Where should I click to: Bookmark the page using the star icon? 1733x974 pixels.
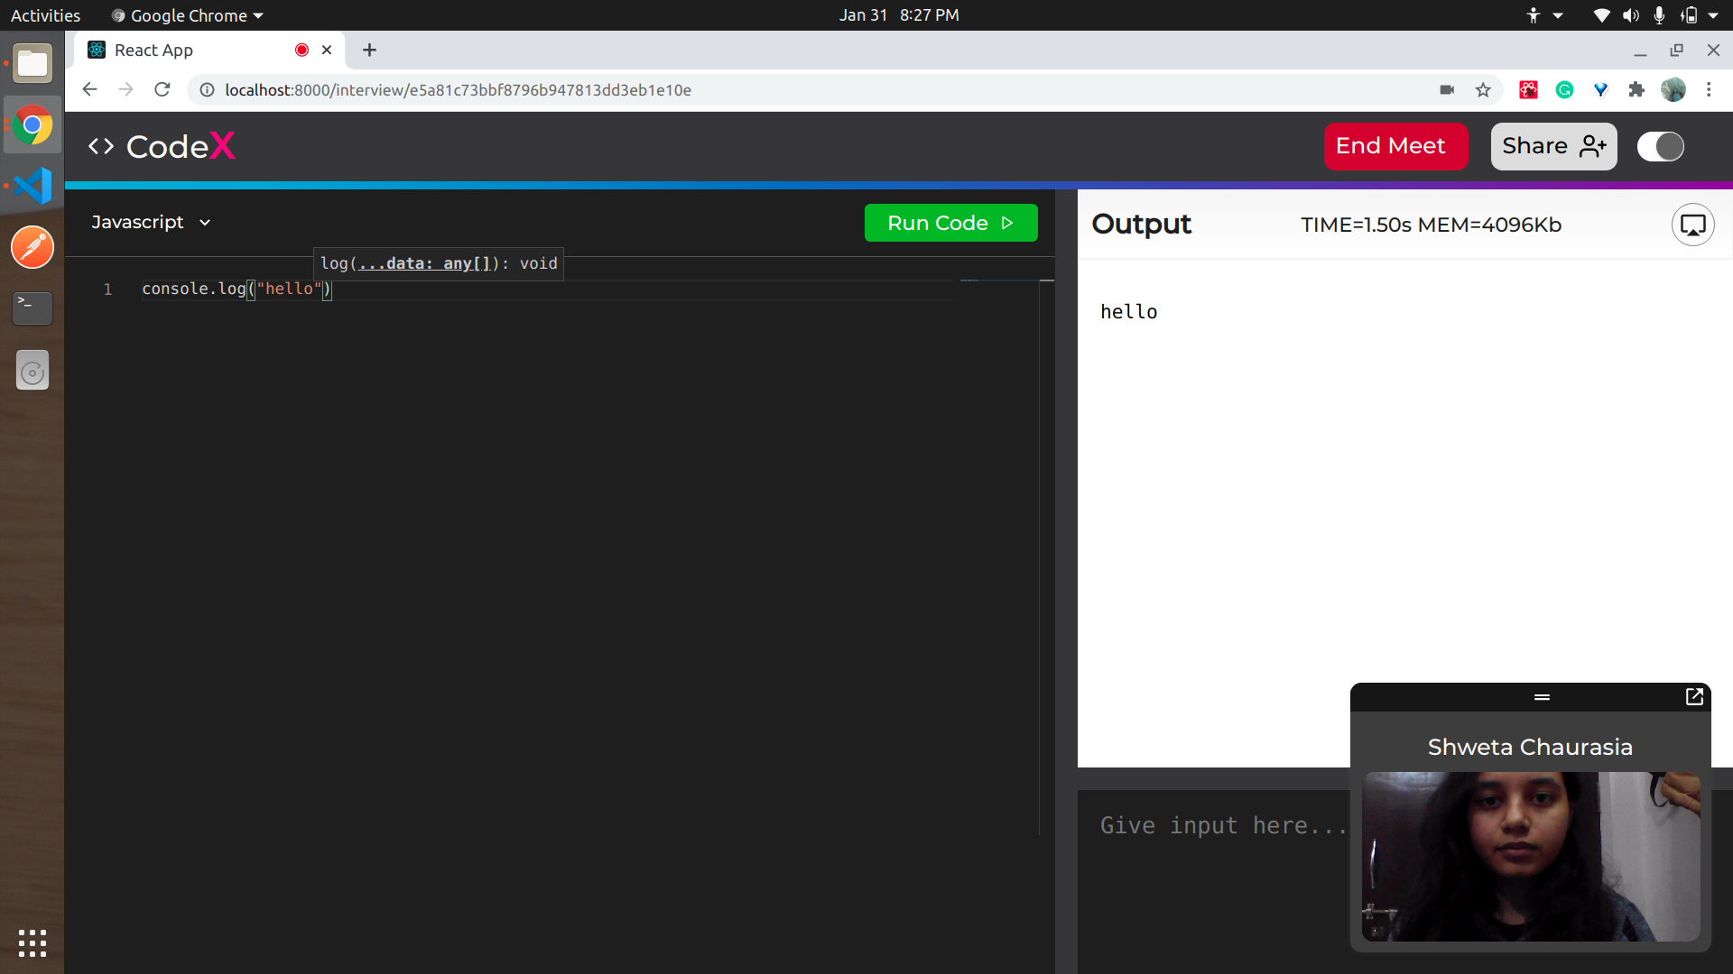pos(1484,90)
